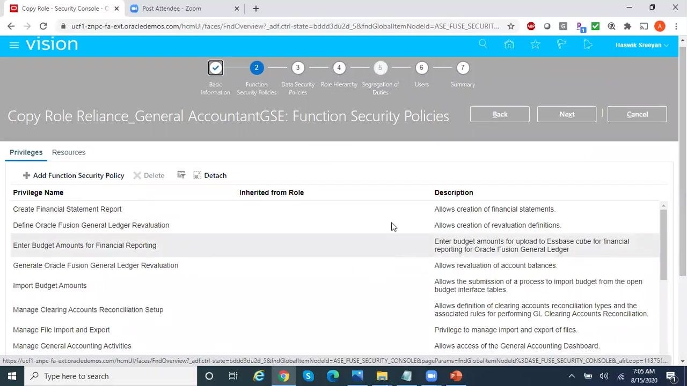Open the Favorites star in the Vision header
Image resolution: width=687 pixels, height=386 pixels.
pos(535,44)
